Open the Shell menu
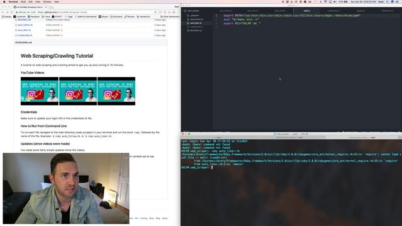Image resolution: width=402 pixels, height=226 pixels. point(23,1)
